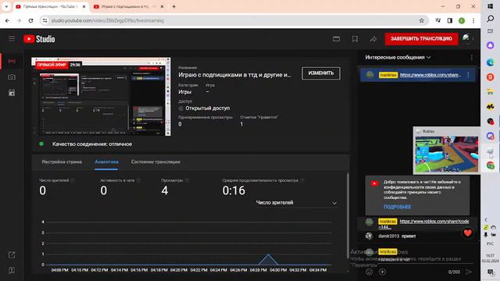Open the Chrome three-dot menu

473,21
